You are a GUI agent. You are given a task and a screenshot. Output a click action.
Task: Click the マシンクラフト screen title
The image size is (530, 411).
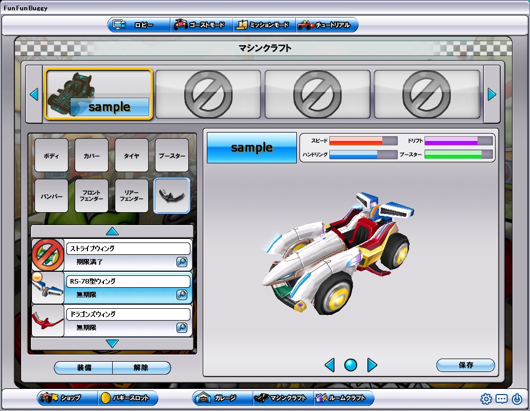coord(264,48)
